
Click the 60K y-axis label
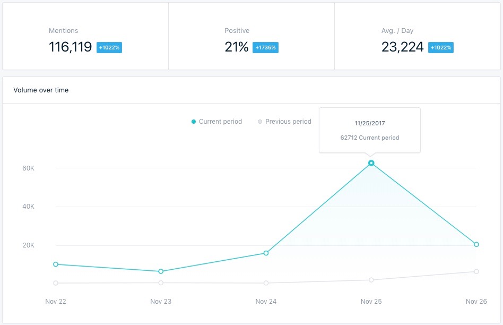click(28, 168)
